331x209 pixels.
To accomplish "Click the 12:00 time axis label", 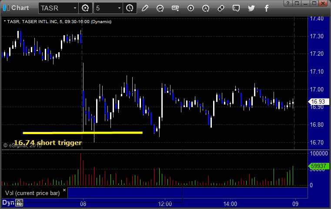I will pyautogui.click(x=165, y=204).
